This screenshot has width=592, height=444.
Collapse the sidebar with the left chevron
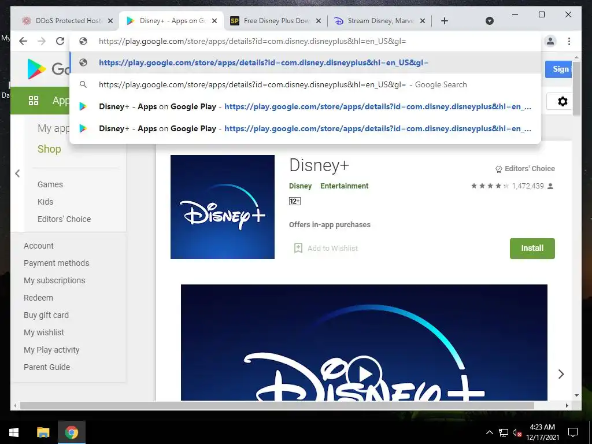(x=17, y=173)
